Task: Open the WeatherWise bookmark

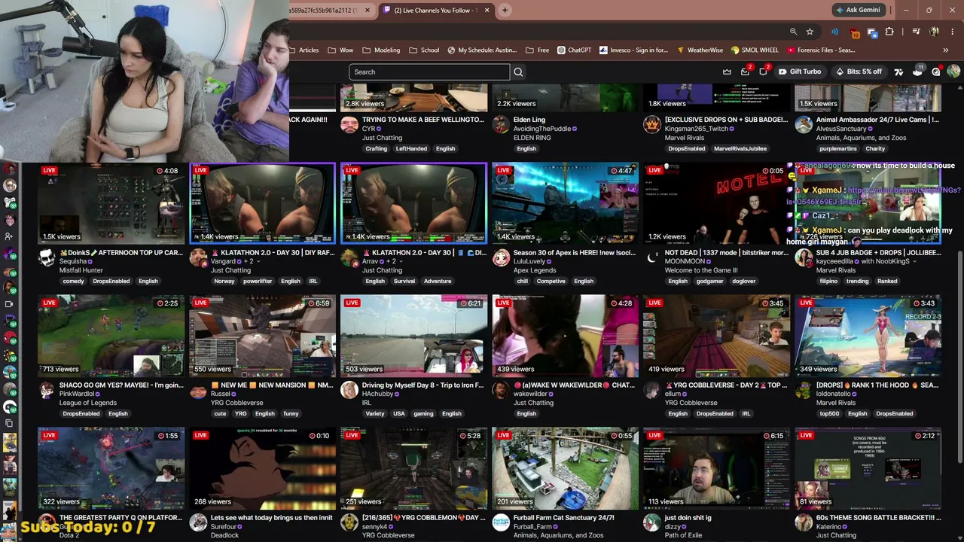Action: (700, 50)
